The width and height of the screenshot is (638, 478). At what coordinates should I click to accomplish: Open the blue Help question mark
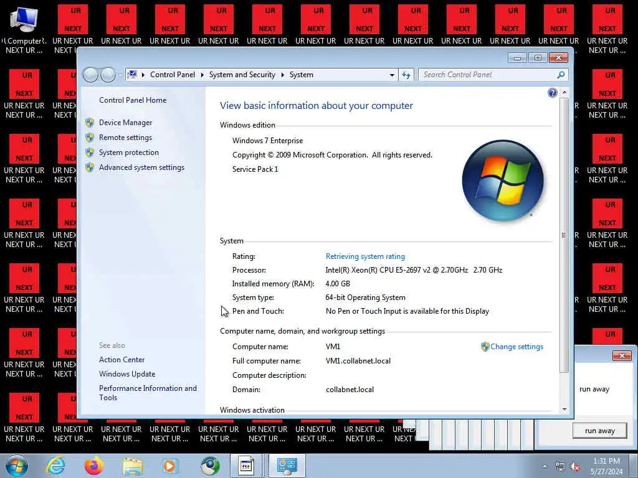pos(552,93)
